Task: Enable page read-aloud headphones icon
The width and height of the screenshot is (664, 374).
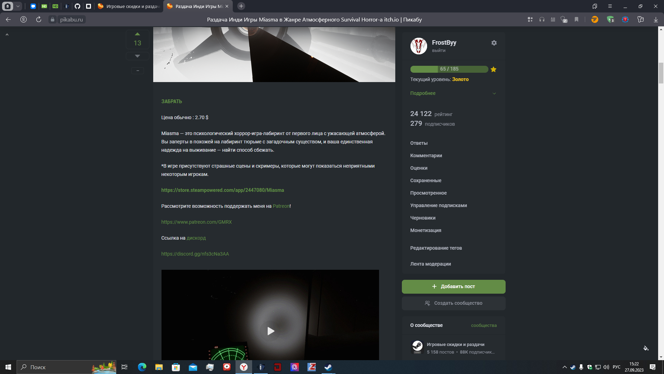Action: click(x=542, y=19)
